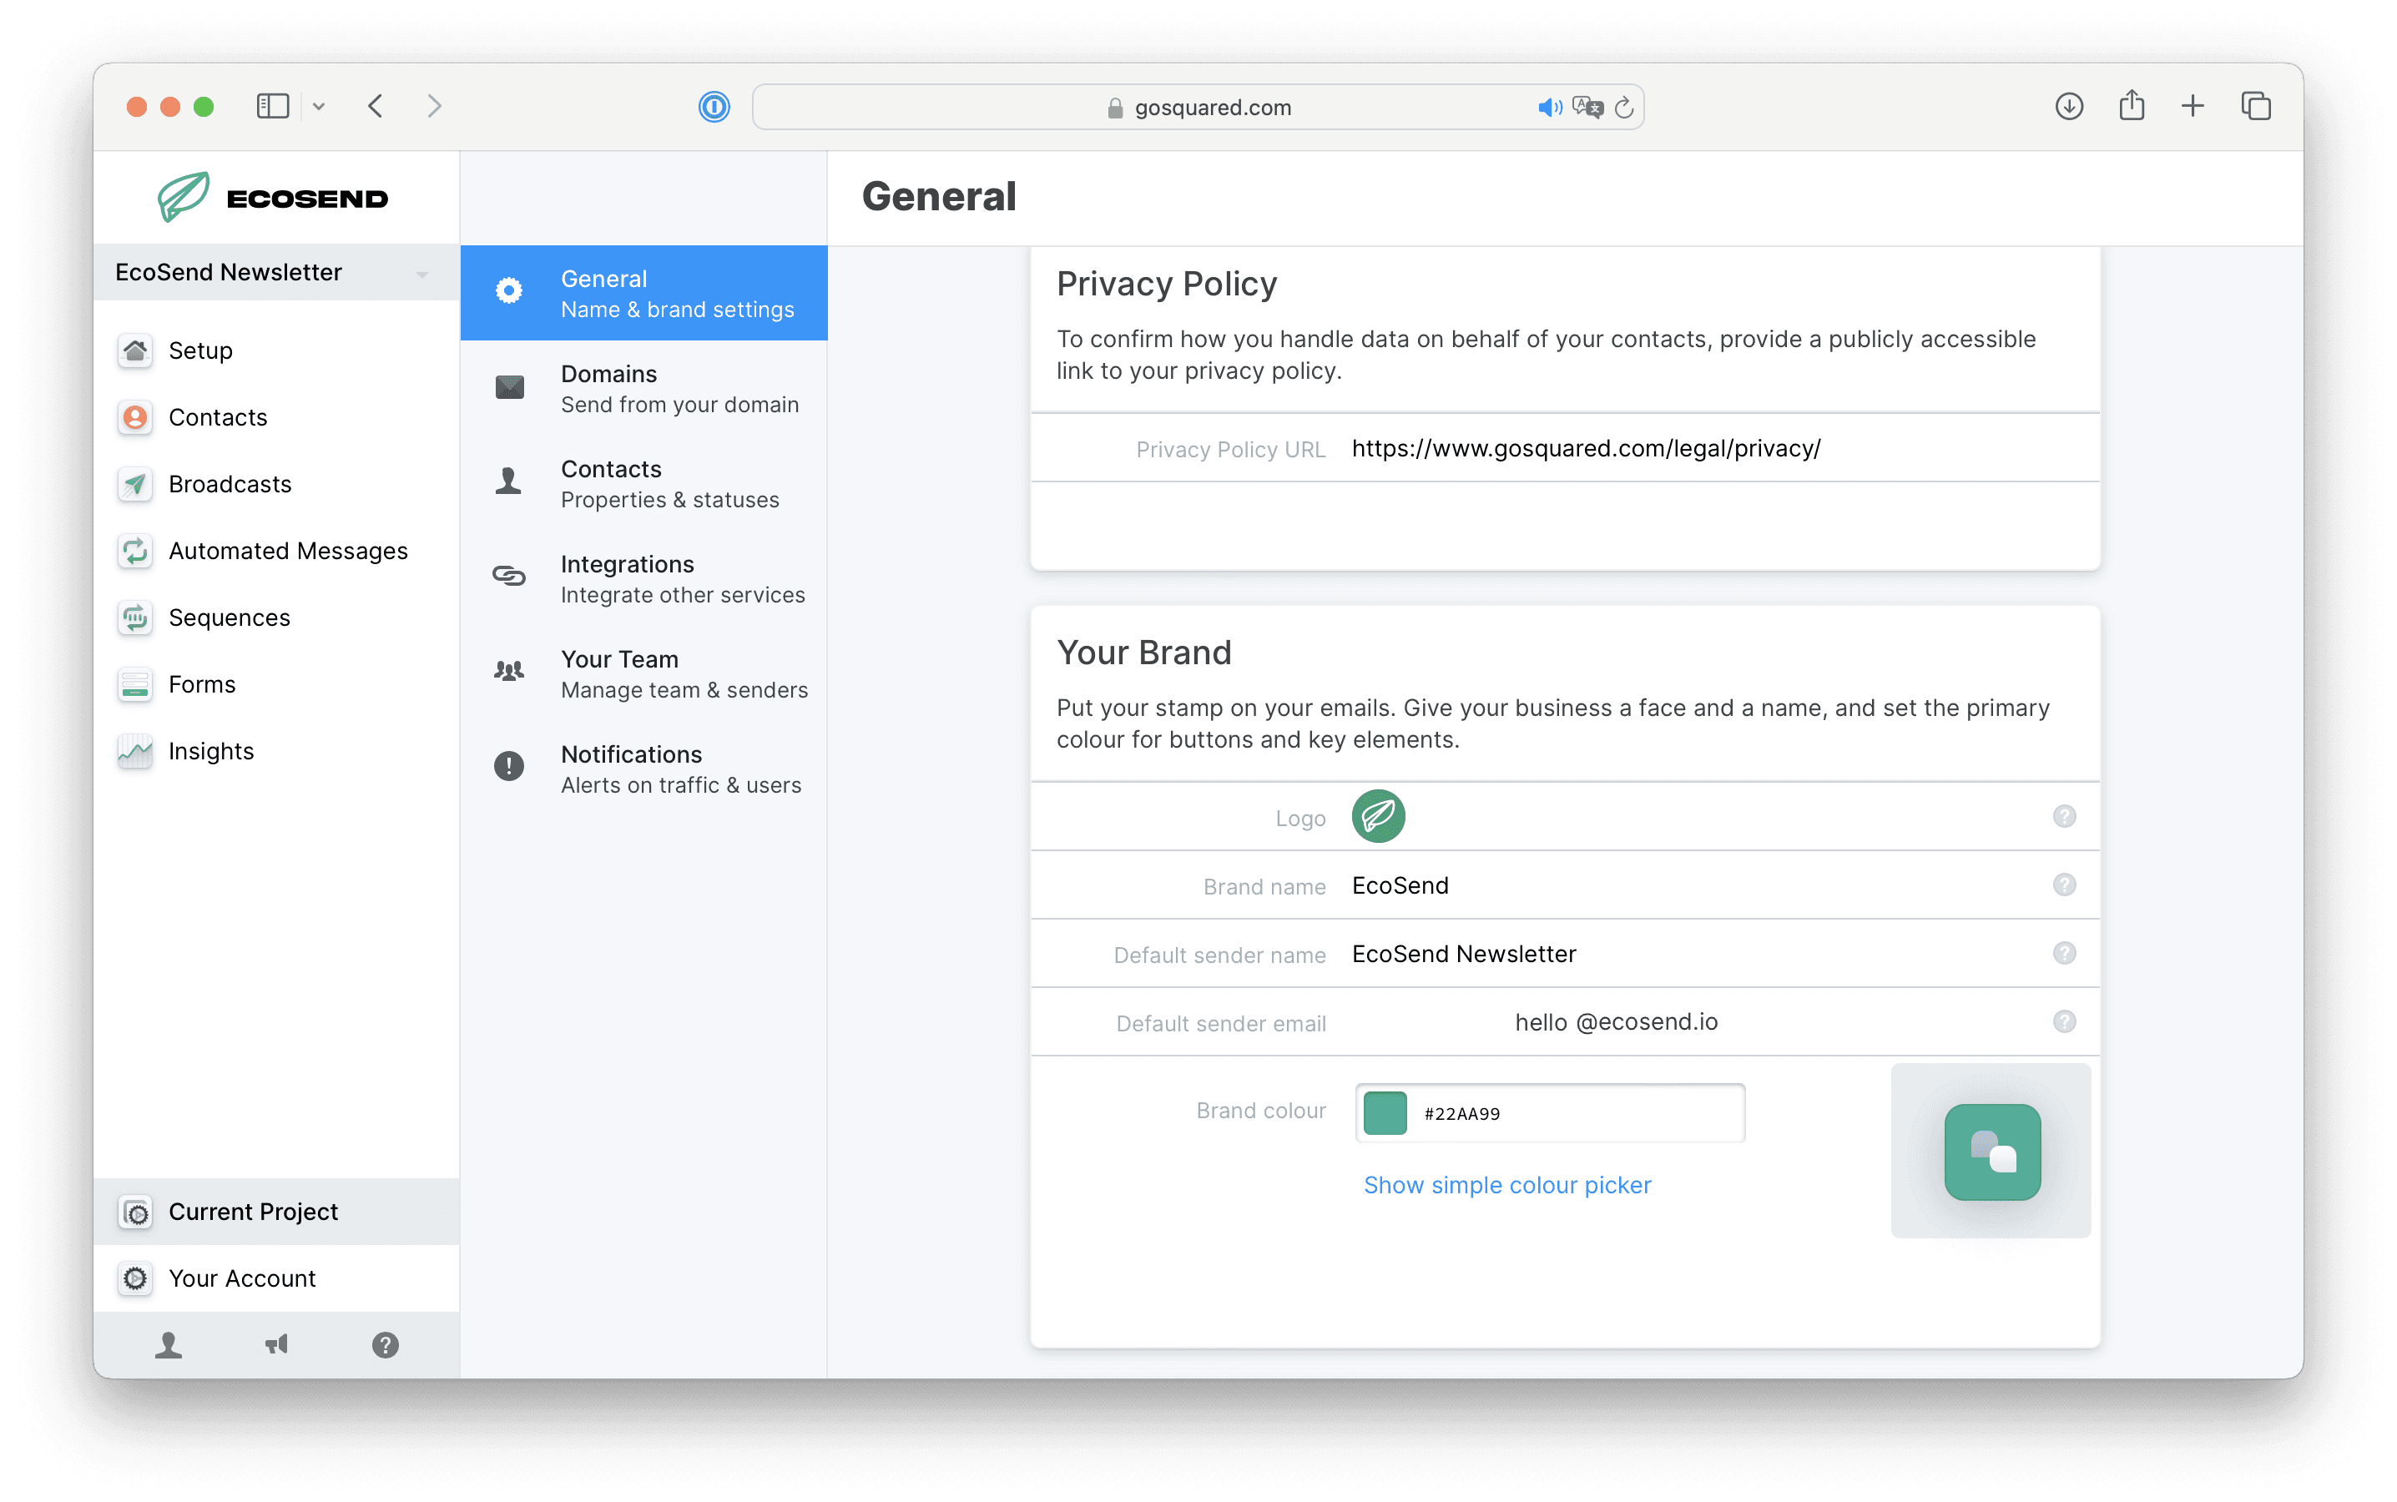Open a new tab with plus icon

[x=2193, y=106]
